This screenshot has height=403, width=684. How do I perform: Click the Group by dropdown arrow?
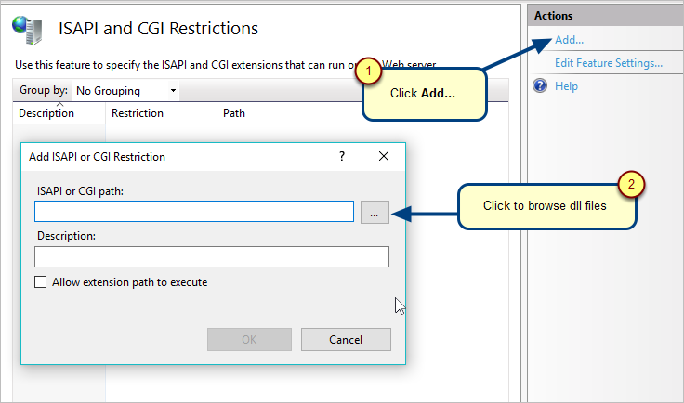pyautogui.click(x=173, y=91)
